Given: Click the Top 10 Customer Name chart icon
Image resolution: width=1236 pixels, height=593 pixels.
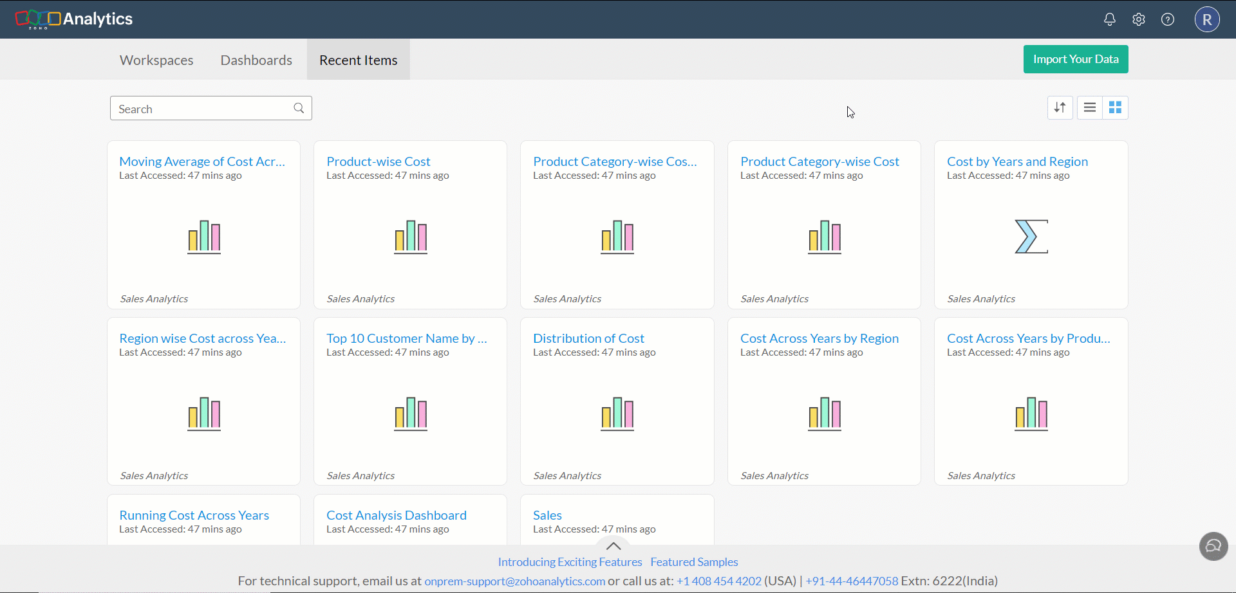Looking at the screenshot, I should coord(411,414).
